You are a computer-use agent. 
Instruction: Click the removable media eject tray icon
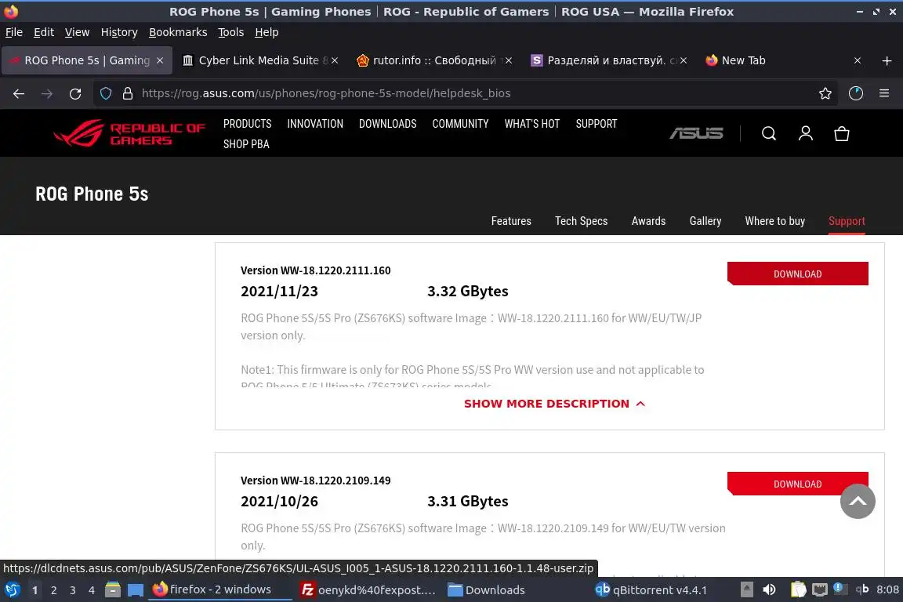tap(746, 590)
